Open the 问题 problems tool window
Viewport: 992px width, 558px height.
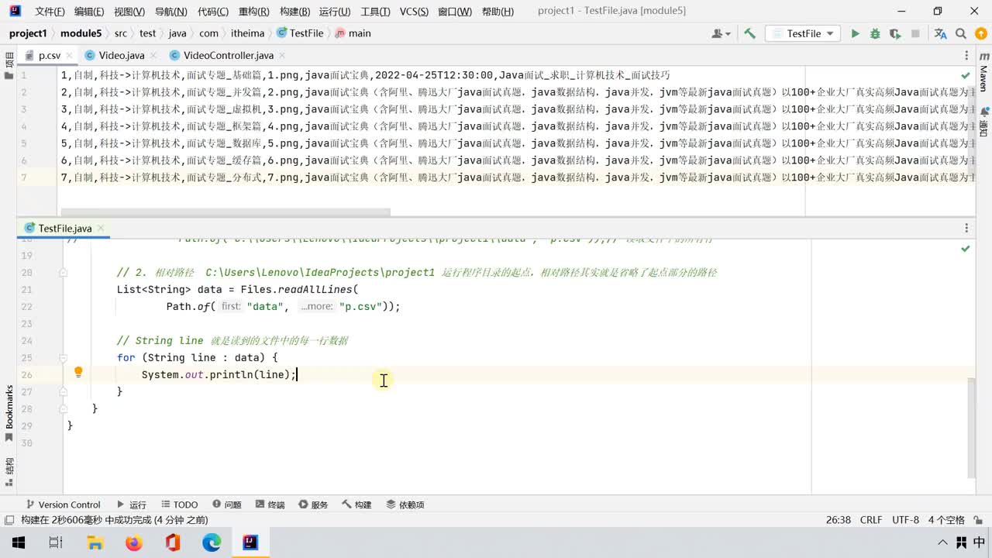(226, 505)
